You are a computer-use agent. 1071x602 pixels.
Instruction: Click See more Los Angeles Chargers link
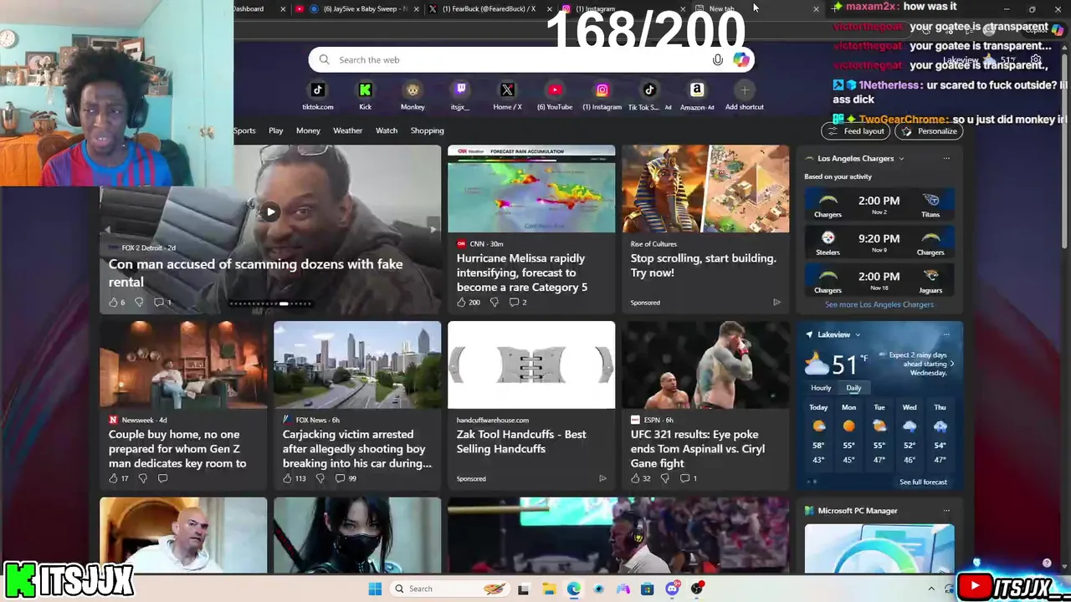coord(879,304)
